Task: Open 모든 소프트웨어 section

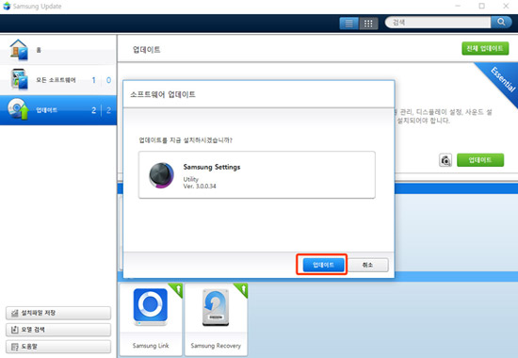Action: click(58, 80)
